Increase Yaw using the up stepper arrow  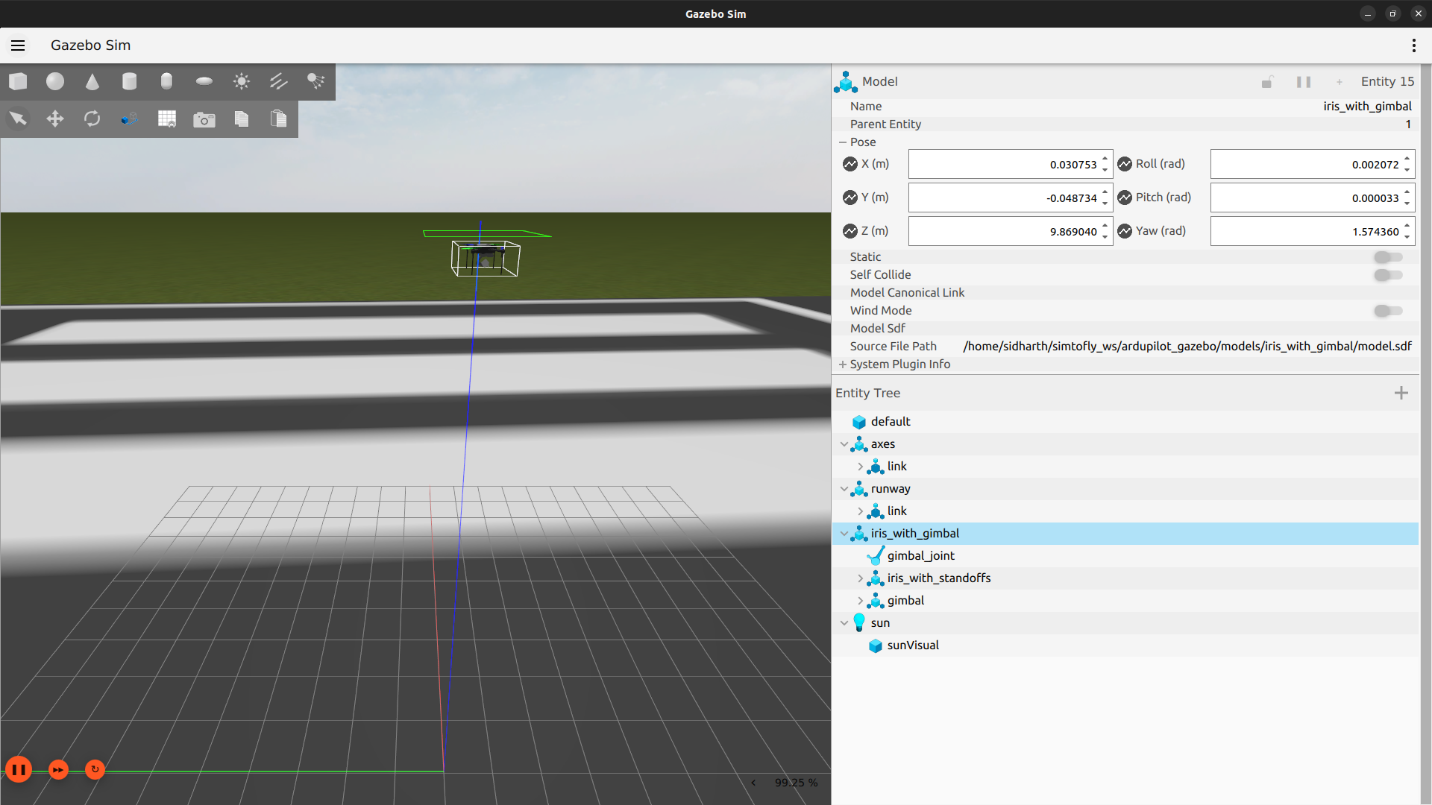(1407, 226)
